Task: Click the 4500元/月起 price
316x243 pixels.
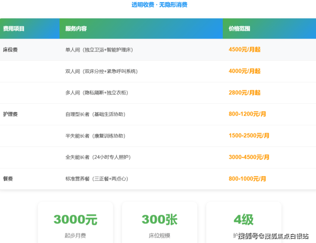Action: pos(244,50)
